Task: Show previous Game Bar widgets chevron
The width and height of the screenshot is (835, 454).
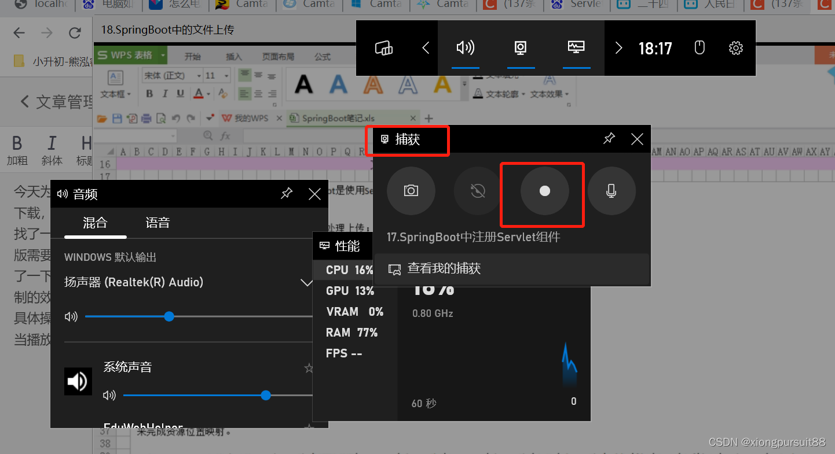Action: 426,48
